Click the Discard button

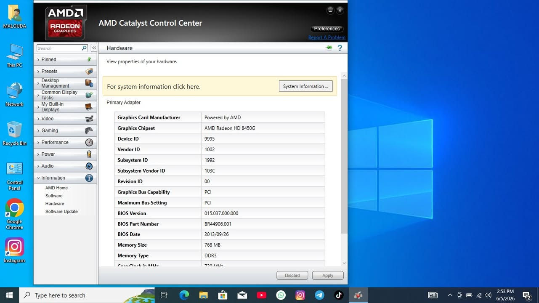(x=292, y=276)
